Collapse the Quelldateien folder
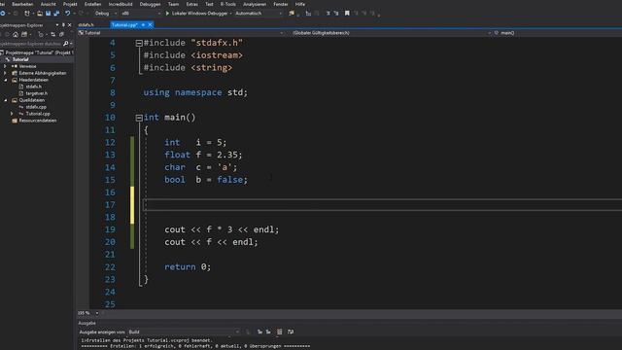This screenshot has width=622, height=350. pyautogui.click(x=5, y=100)
